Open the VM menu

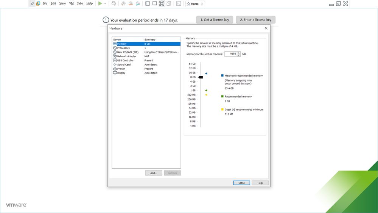71,3
